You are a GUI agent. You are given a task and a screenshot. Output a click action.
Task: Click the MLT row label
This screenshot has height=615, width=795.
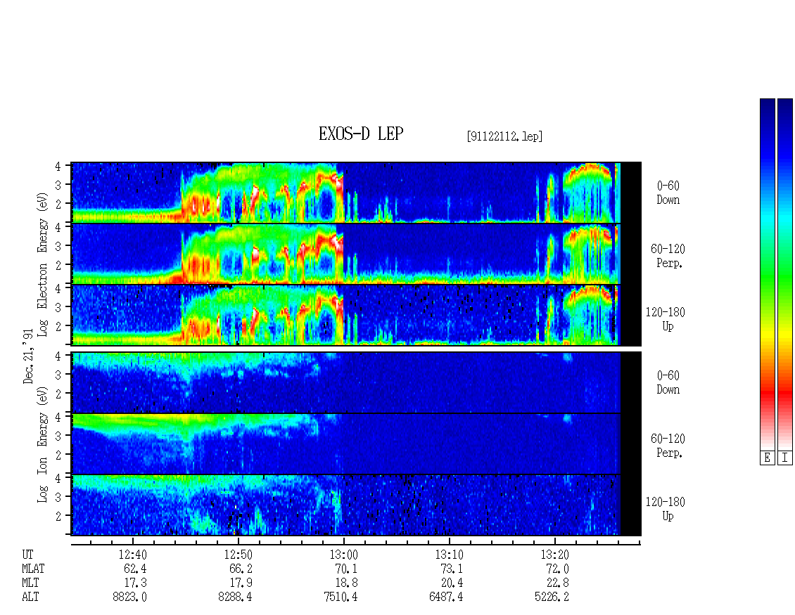coord(30,583)
